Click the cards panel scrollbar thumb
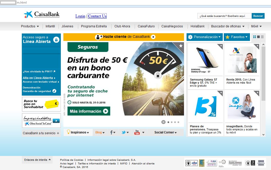The height and width of the screenshot is (170, 271). pos(263,74)
